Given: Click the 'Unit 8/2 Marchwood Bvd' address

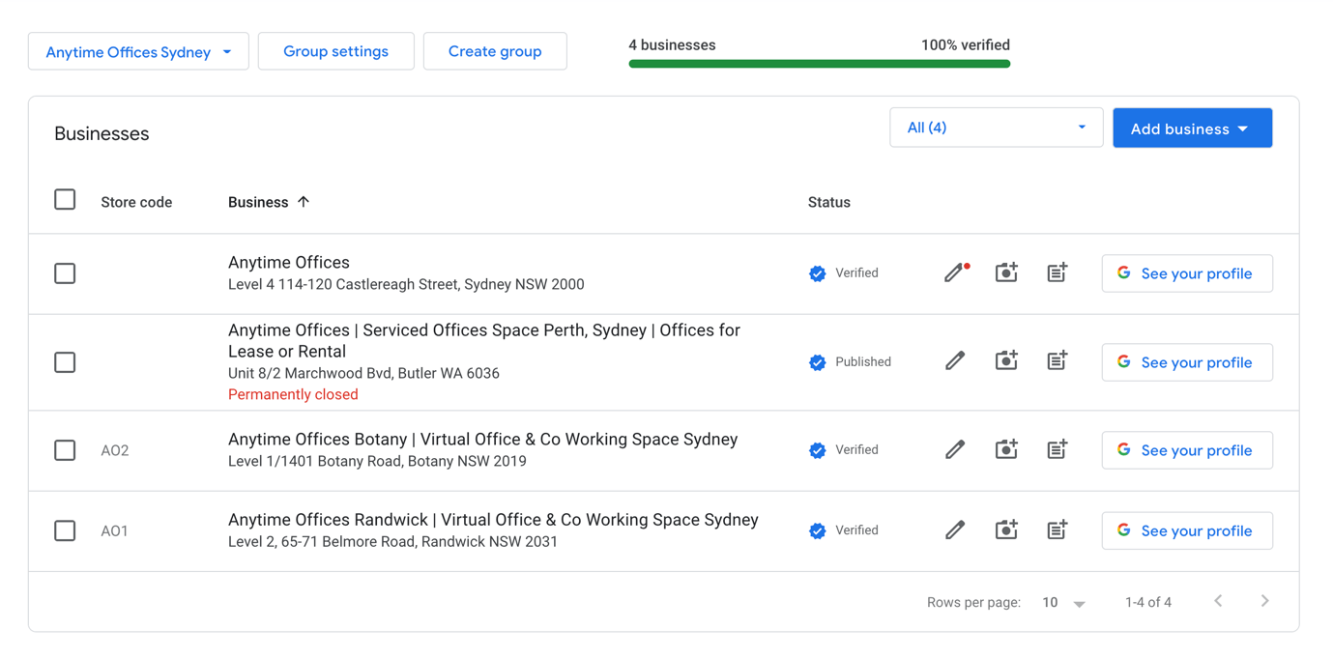Looking at the screenshot, I should point(363,373).
